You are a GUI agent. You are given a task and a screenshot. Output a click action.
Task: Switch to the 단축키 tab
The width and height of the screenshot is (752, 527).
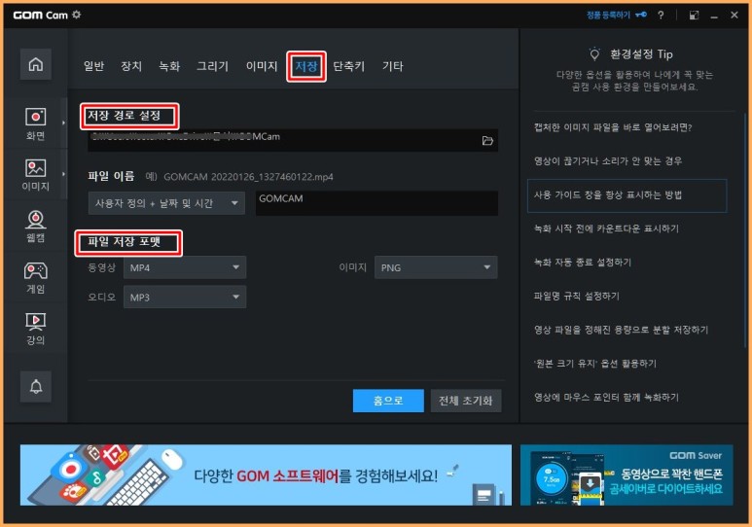[x=349, y=66]
